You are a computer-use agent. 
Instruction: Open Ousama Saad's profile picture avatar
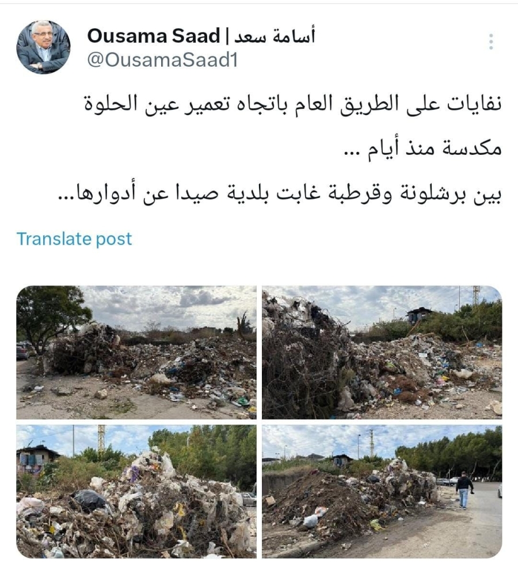point(43,47)
